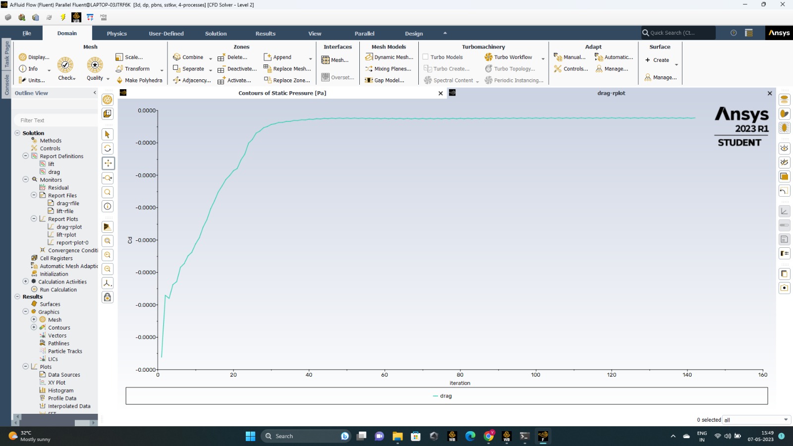Collapse the Monitors tree node
Image resolution: width=793 pixels, height=446 pixels.
coord(25,179)
